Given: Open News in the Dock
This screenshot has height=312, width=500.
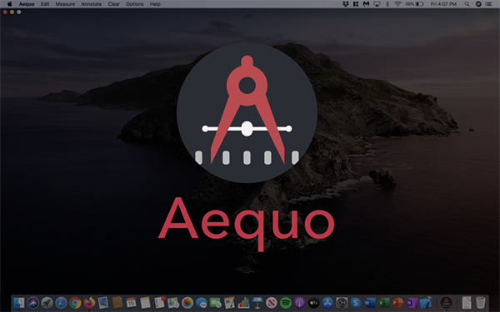Looking at the screenshot, I should coord(272,303).
